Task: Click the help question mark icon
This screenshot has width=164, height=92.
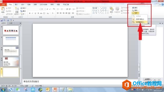Action: 163,5
